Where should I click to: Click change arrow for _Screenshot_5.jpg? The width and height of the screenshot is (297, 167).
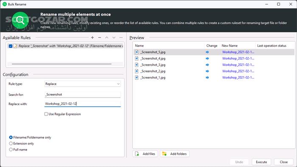click(x=207, y=52)
